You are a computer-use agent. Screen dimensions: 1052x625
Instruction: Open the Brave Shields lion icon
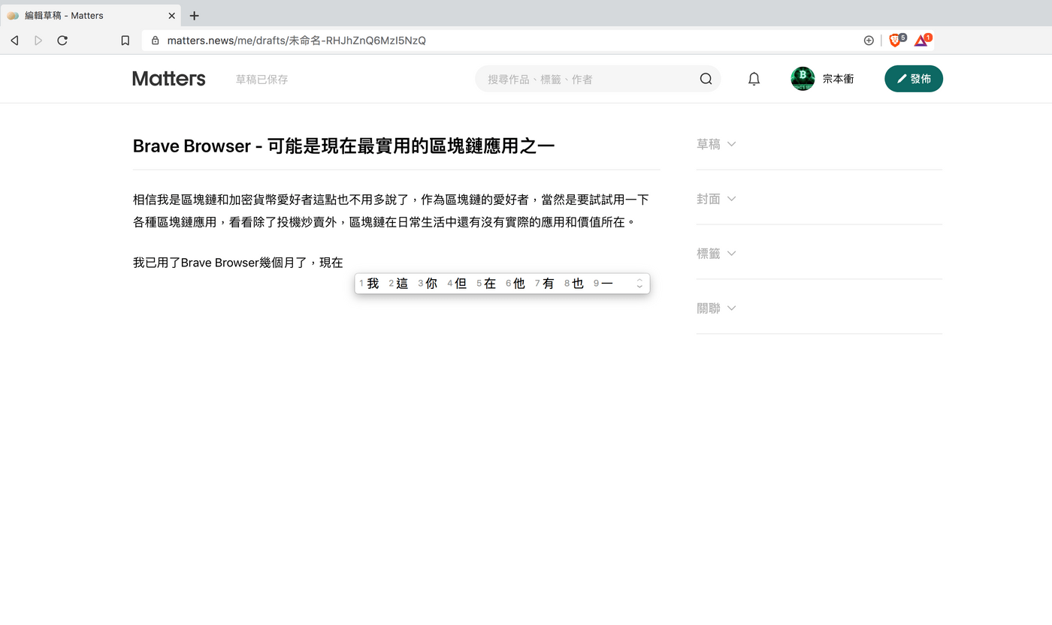point(895,41)
